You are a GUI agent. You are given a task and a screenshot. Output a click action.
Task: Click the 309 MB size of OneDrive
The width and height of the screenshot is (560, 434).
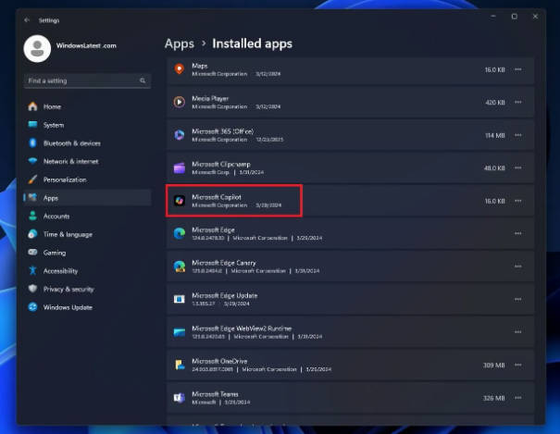point(494,366)
